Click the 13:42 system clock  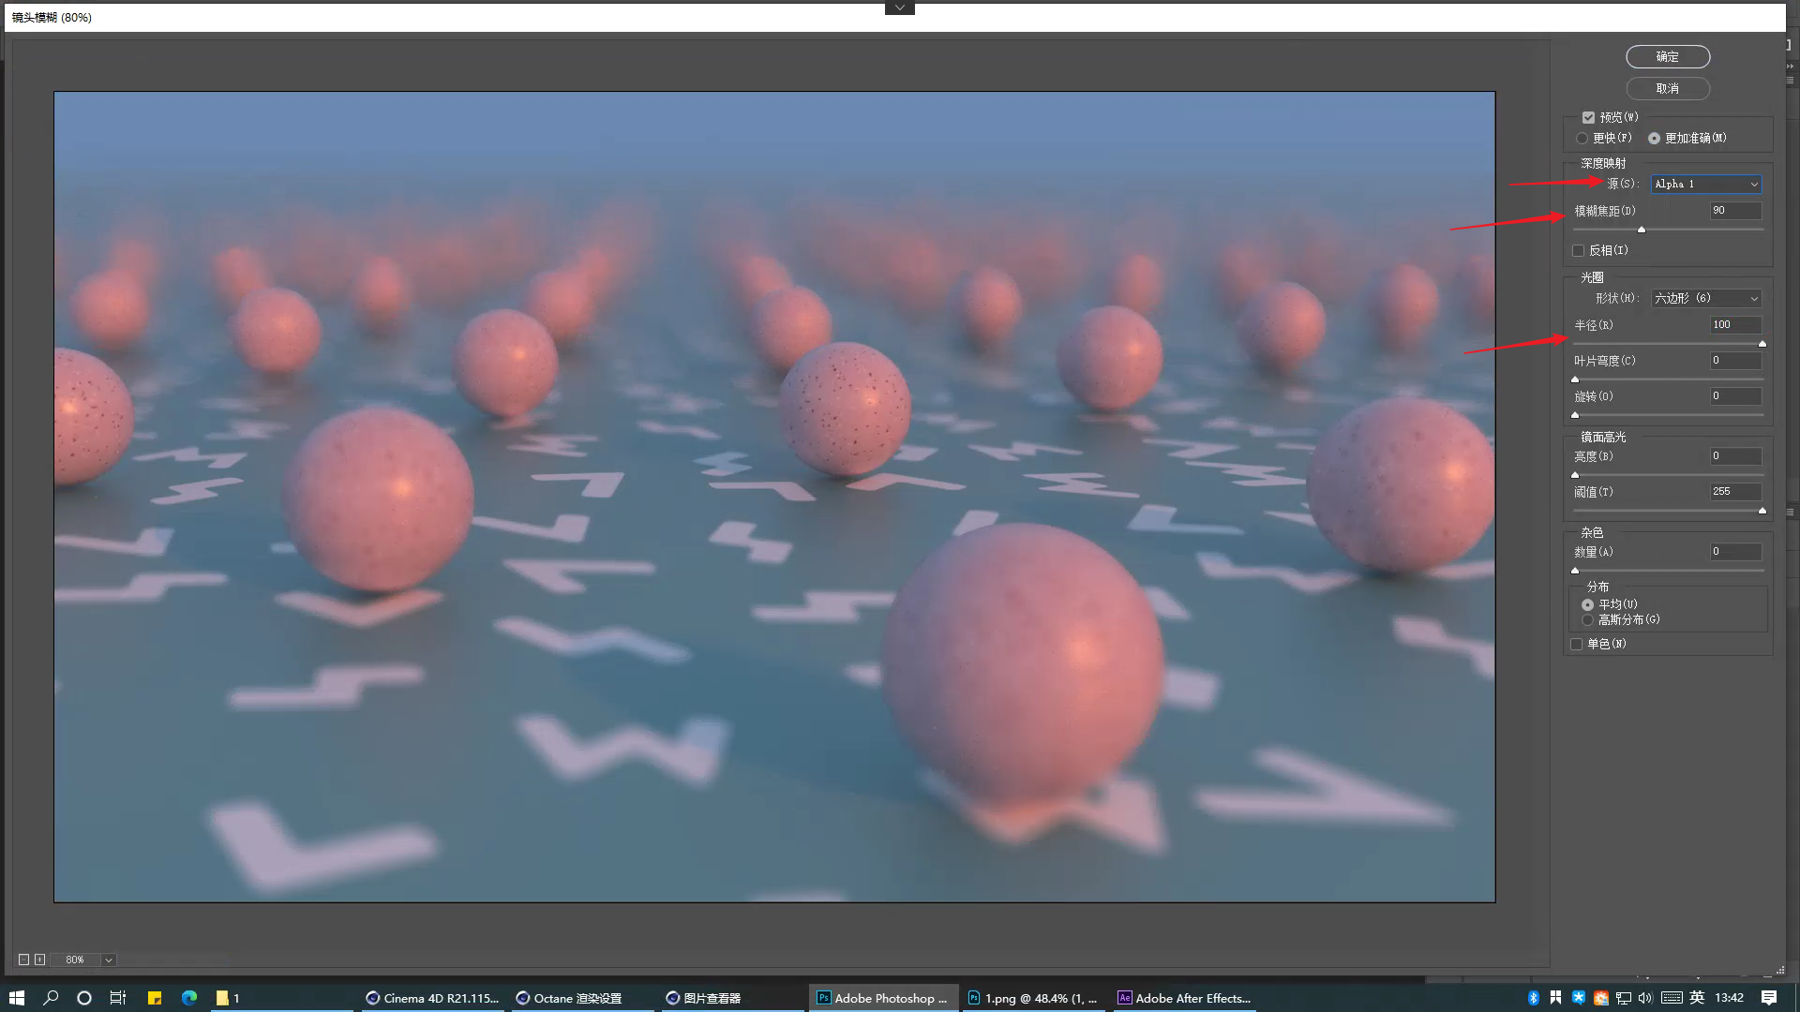[1730, 998]
